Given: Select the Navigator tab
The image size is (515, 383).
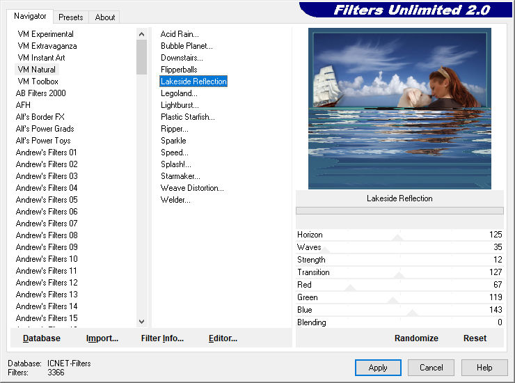Looking at the screenshot, I should pyautogui.click(x=30, y=16).
